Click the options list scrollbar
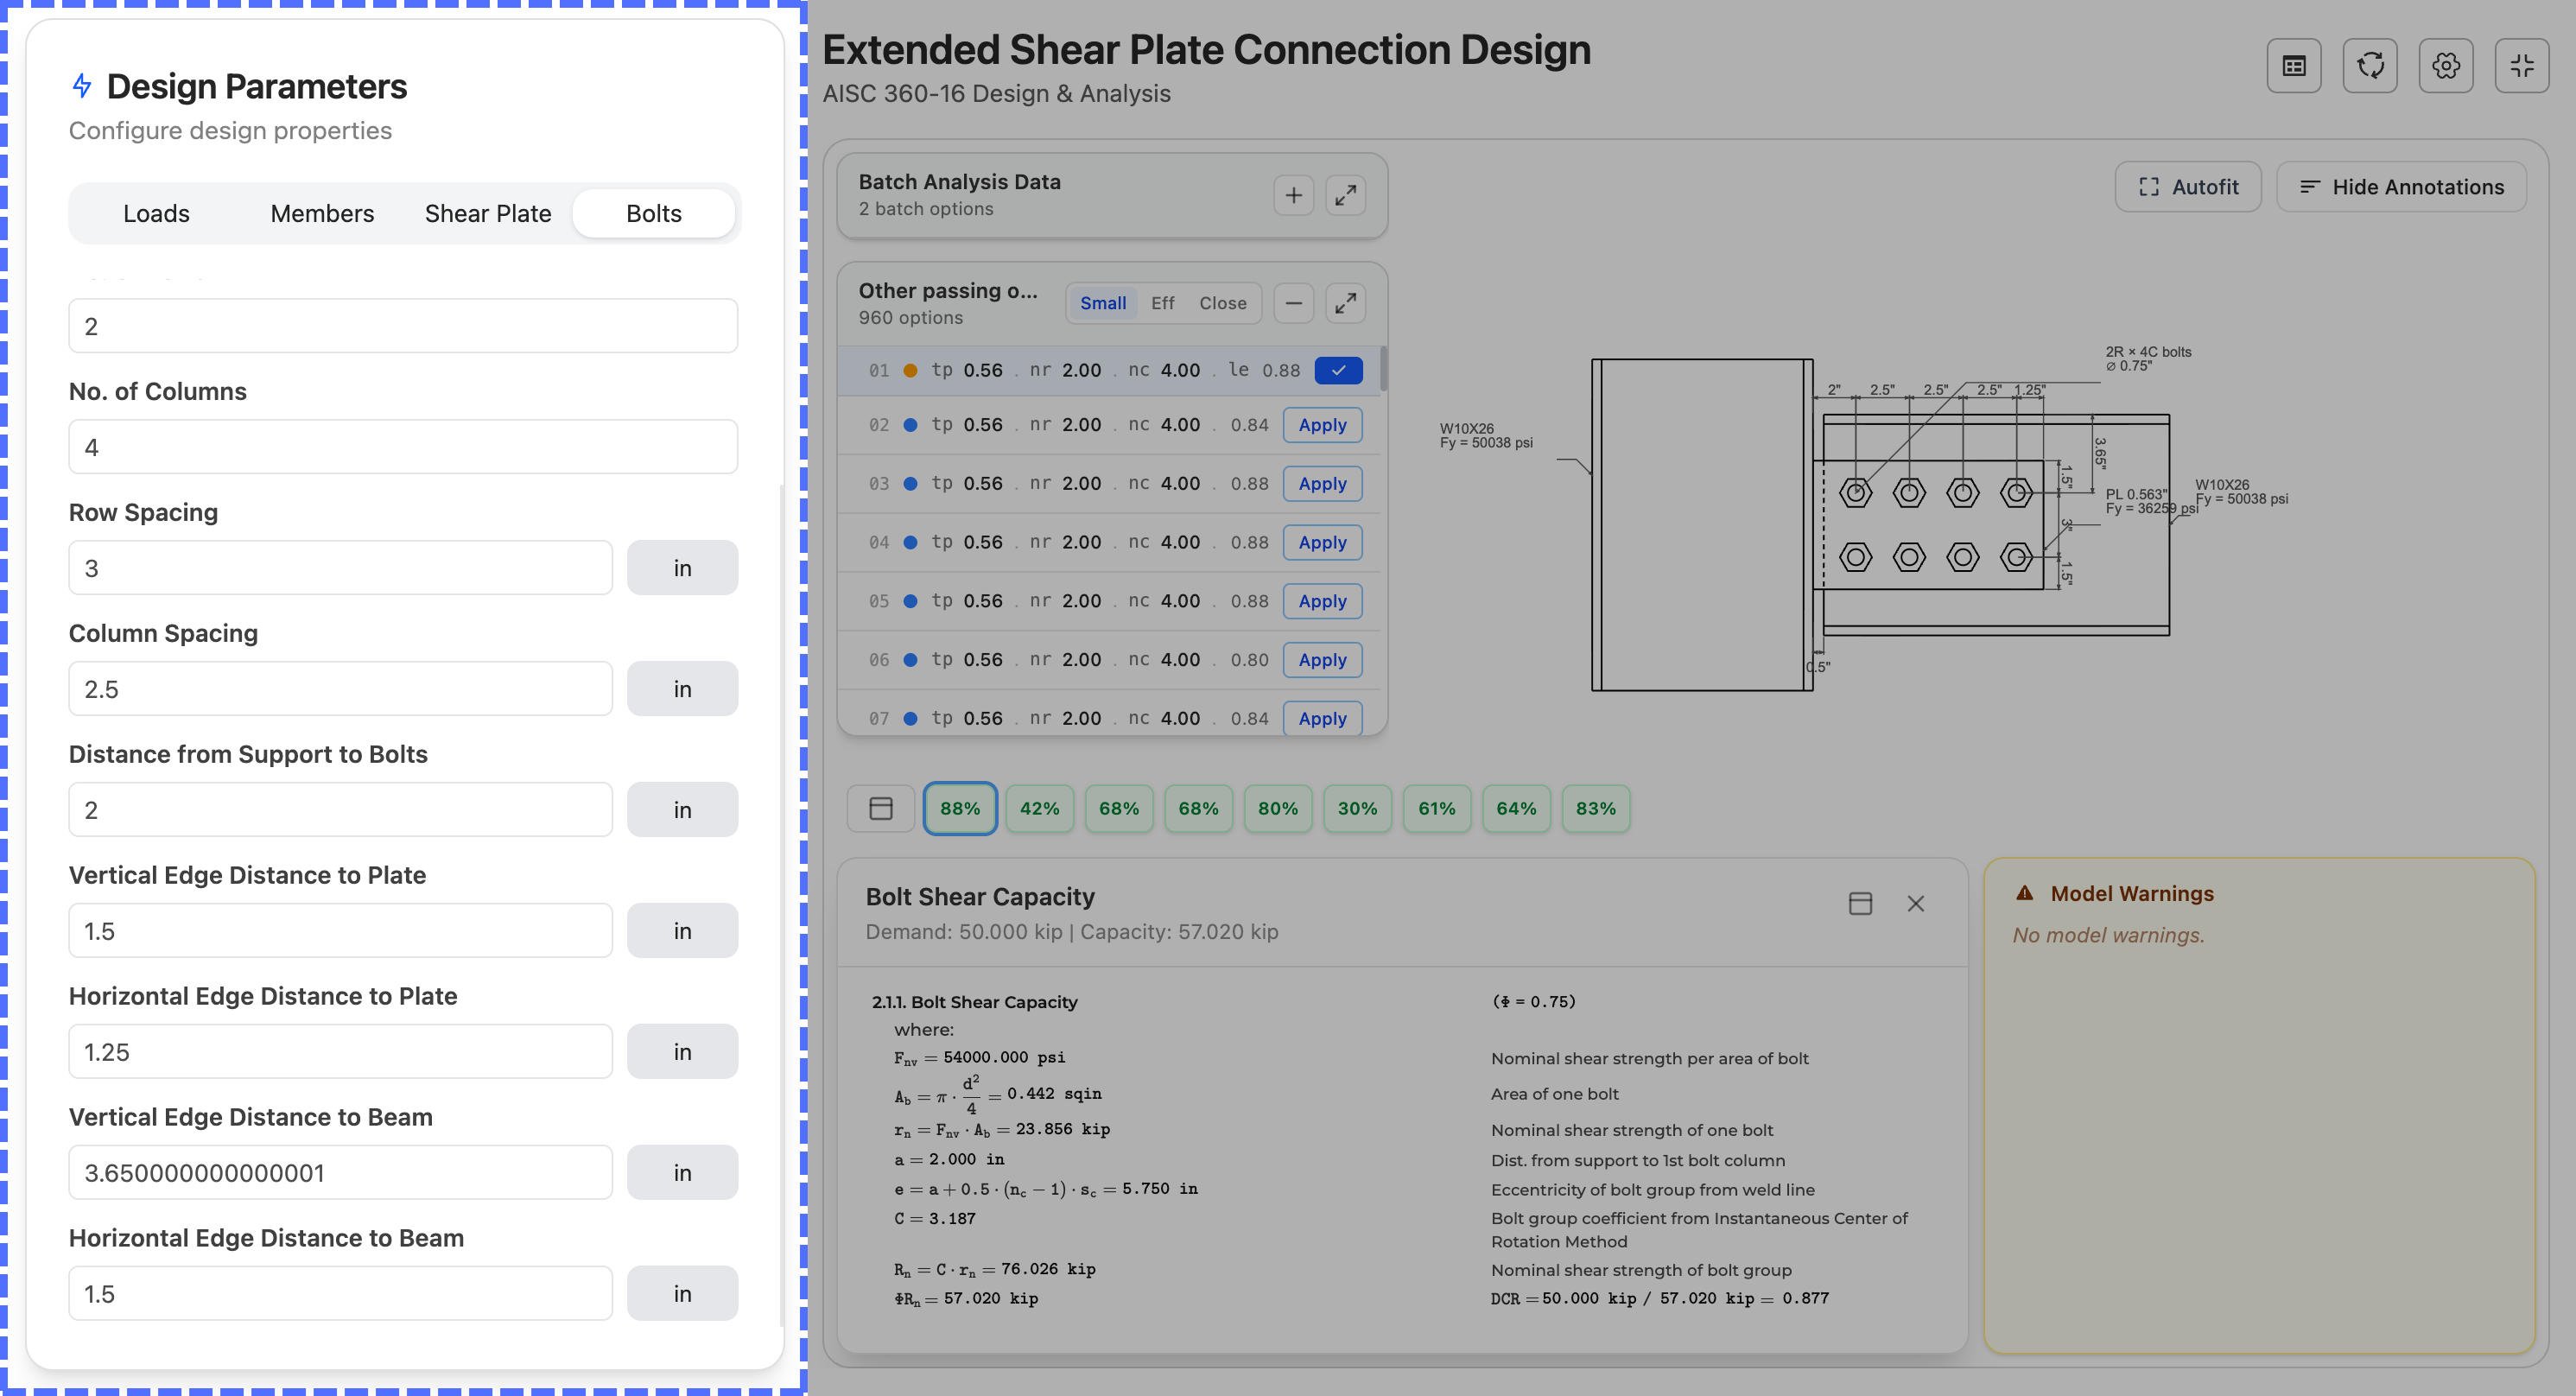This screenshot has width=2576, height=1396. (1383, 369)
